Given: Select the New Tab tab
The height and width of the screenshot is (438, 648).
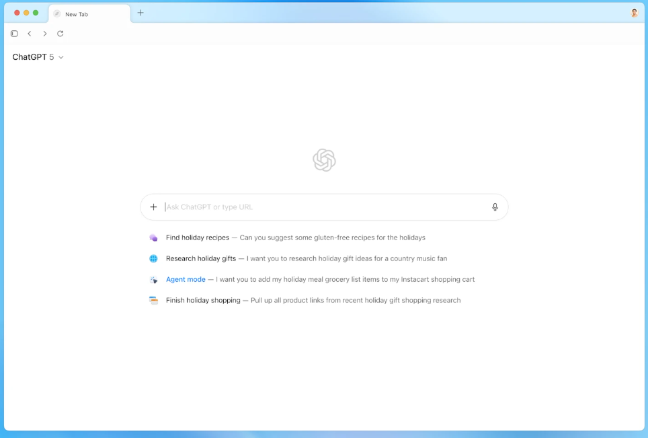Looking at the screenshot, I should [89, 14].
